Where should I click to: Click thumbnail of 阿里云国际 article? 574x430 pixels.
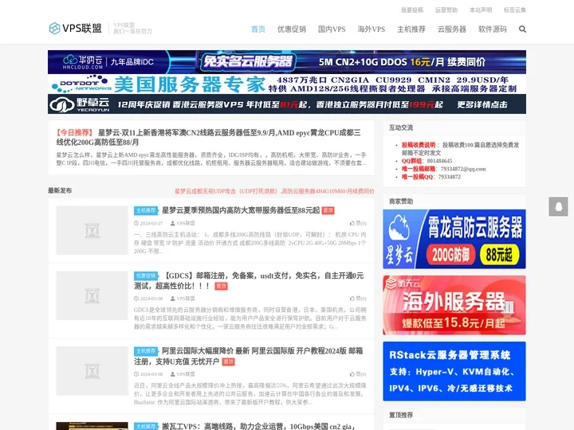tap(92, 371)
